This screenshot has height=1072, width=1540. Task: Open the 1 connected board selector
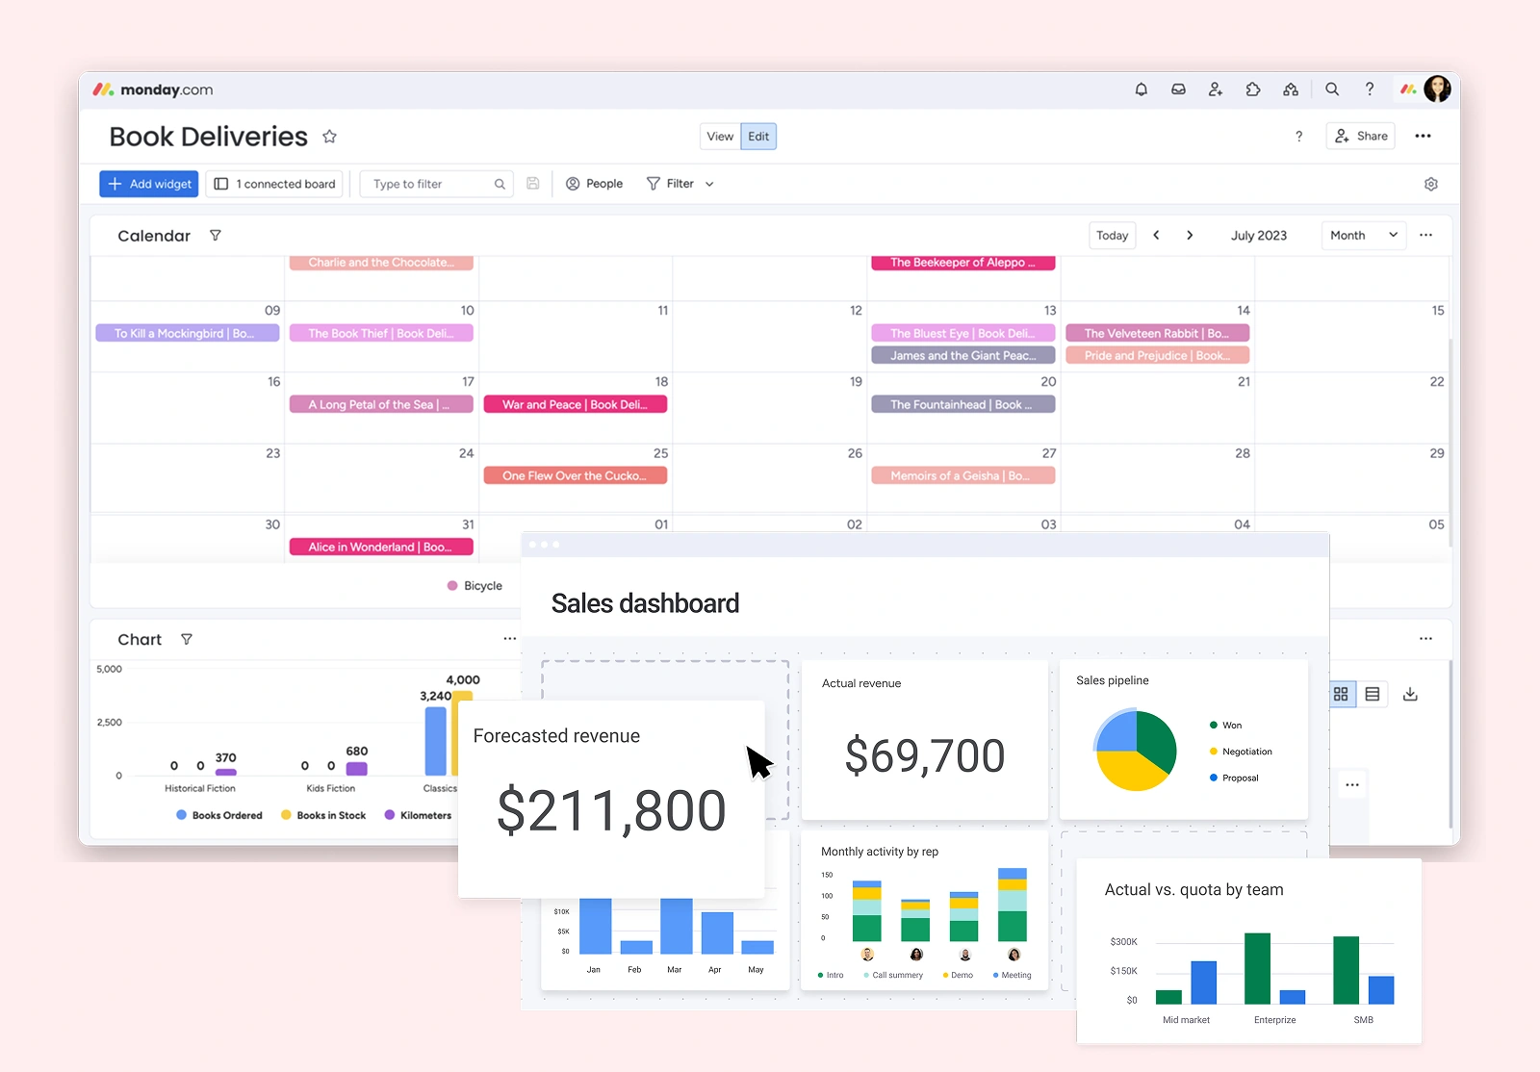point(275,184)
